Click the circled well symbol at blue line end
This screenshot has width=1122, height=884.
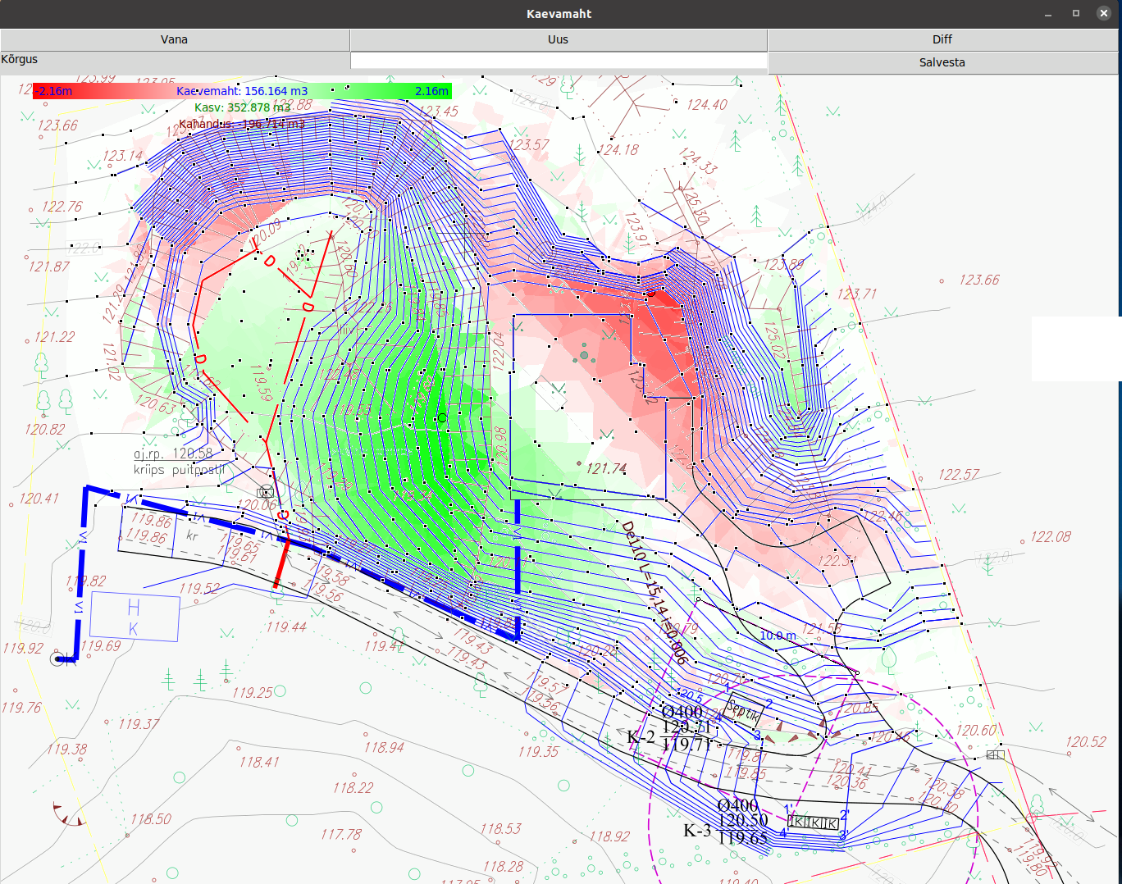click(58, 658)
